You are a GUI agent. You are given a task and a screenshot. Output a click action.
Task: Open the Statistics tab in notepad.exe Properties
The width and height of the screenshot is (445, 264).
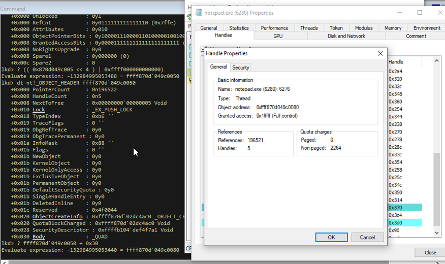239,28
